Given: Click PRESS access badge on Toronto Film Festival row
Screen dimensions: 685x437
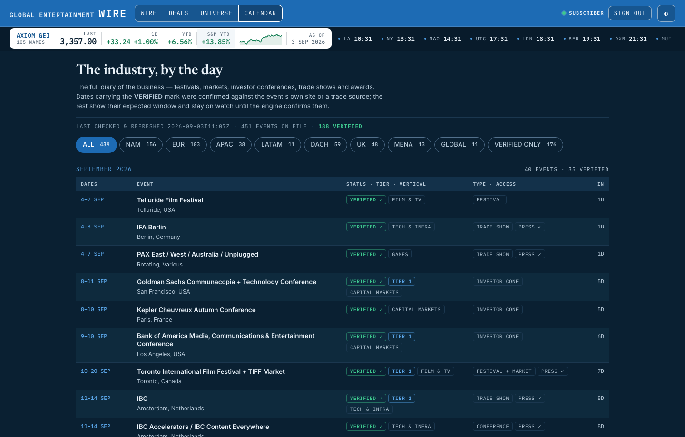Looking at the screenshot, I should [553, 371].
